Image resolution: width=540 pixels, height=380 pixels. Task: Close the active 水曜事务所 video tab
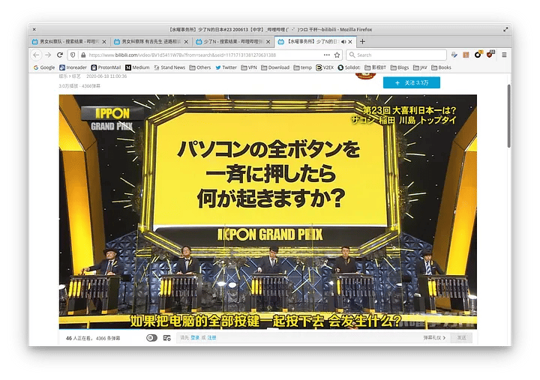click(350, 42)
